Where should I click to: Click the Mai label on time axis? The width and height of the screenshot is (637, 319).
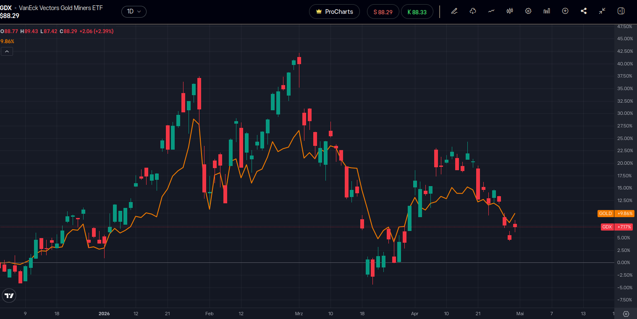pyautogui.click(x=520, y=314)
